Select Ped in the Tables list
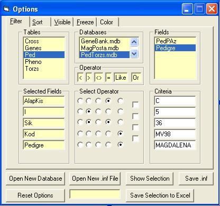 click(44, 55)
